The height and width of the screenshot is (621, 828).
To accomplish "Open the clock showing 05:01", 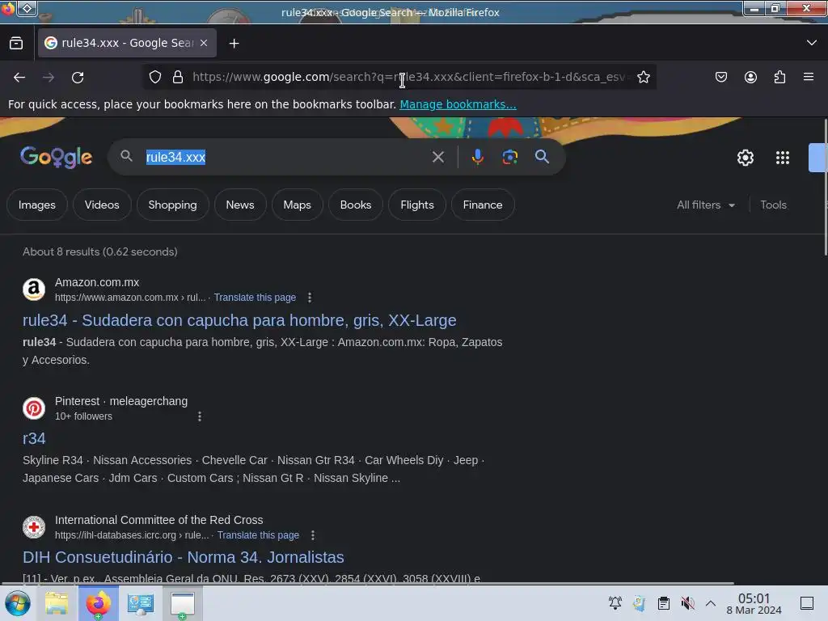I will [x=754, y=603].
